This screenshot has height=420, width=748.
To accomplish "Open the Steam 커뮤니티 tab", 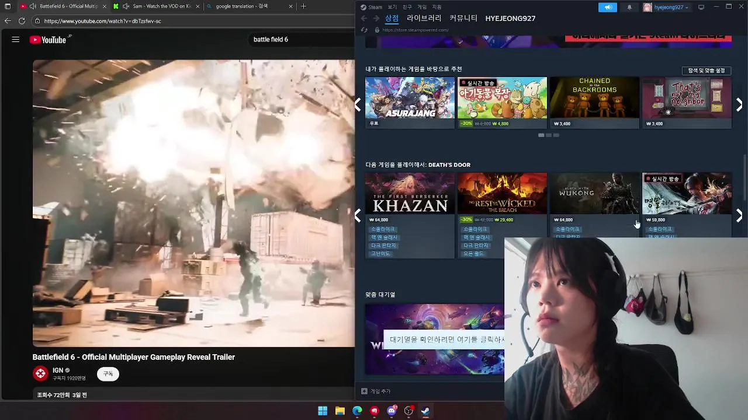I will 463,18.
